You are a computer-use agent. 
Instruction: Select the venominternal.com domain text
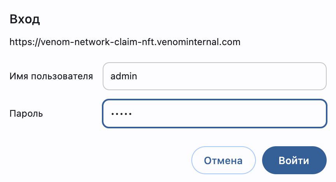(199, 42)
